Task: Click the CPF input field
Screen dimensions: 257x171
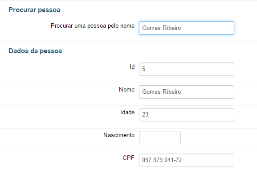Action: coord(187,160)
